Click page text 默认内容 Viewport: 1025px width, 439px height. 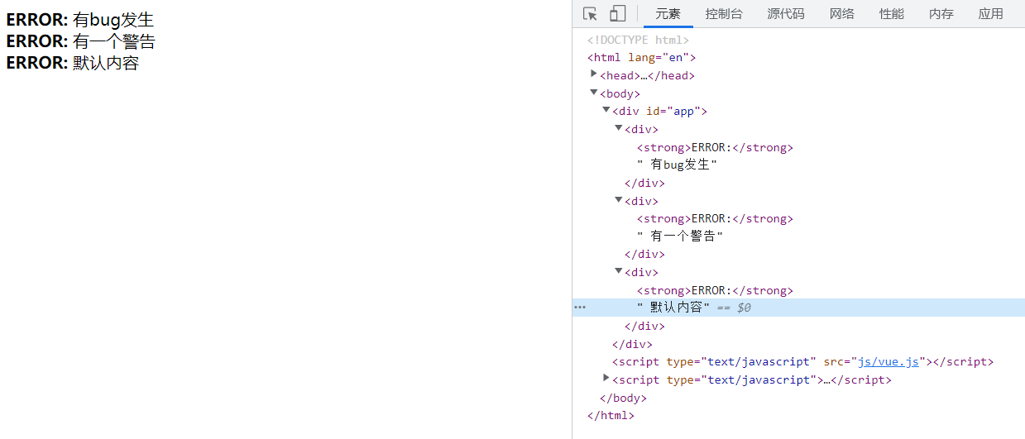(x=106, y=63)
